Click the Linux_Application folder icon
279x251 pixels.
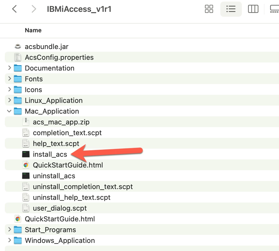coord(18,100)
